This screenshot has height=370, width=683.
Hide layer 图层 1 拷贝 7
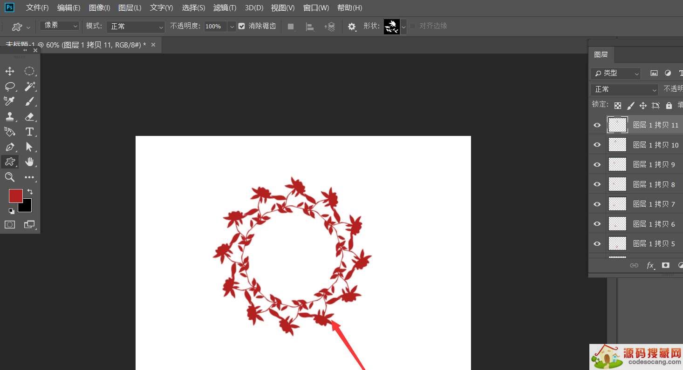pyautogui.click(x=597, y=204)
